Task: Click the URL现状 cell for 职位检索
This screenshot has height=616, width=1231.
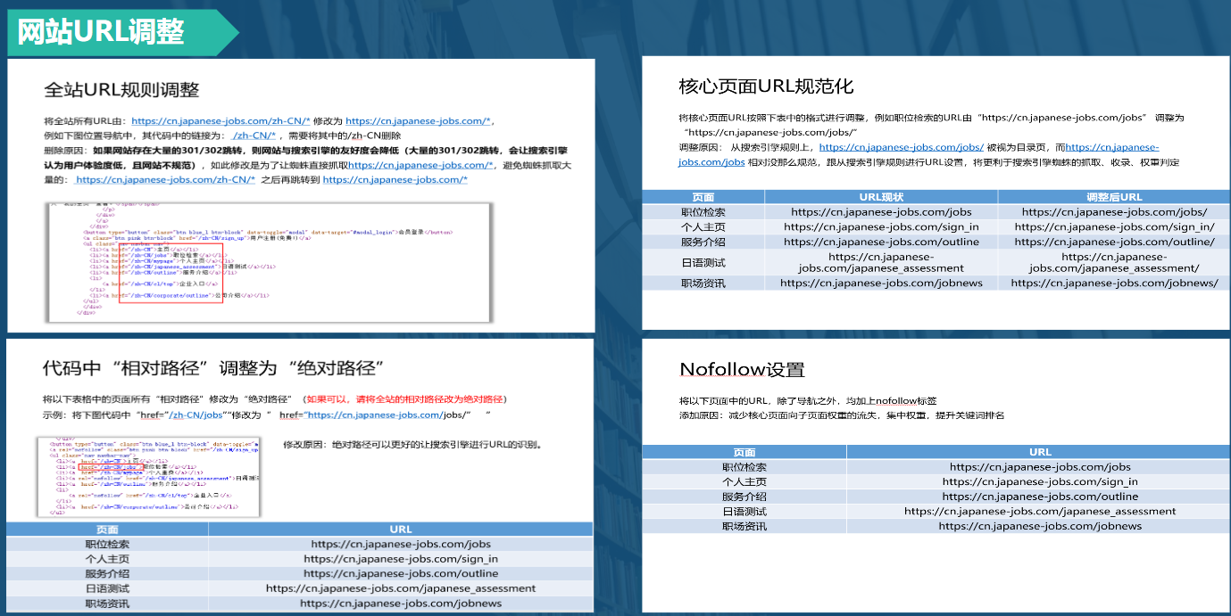Action: (x=881, y=212)
